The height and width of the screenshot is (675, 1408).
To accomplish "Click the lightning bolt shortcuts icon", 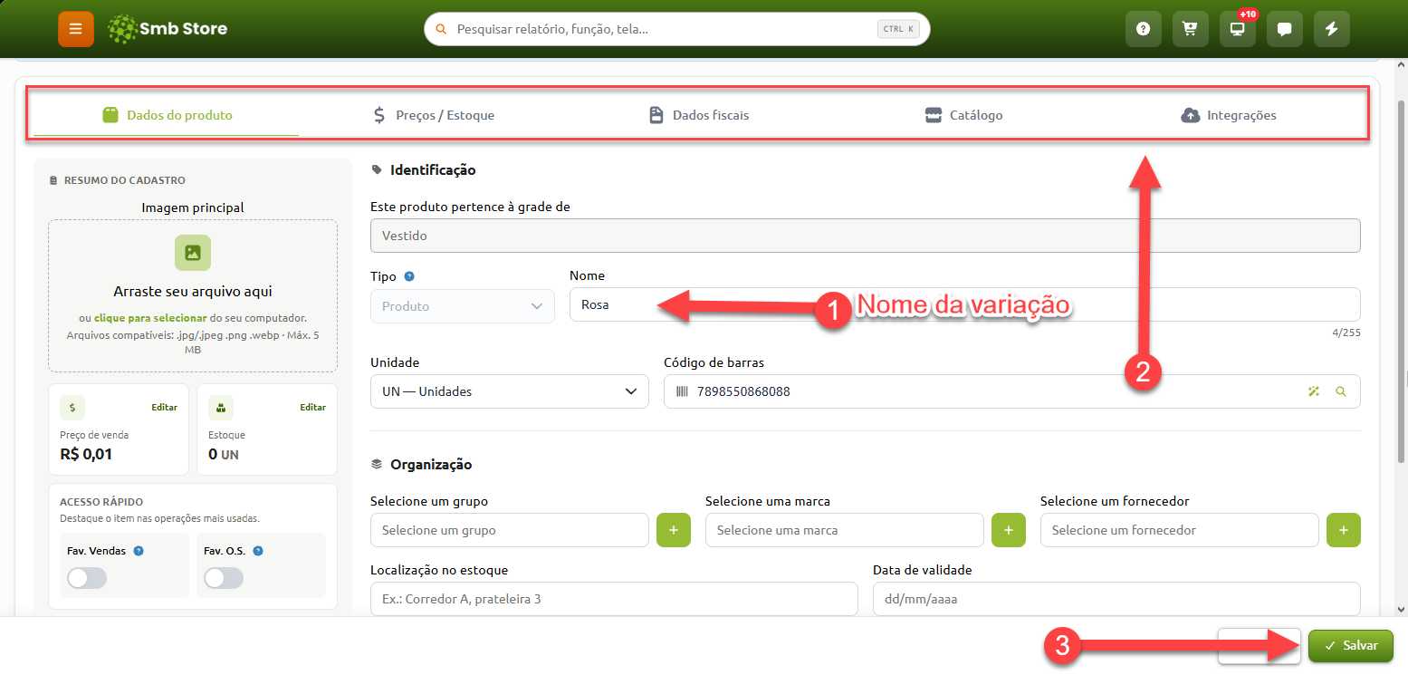I will (1332, 29).
